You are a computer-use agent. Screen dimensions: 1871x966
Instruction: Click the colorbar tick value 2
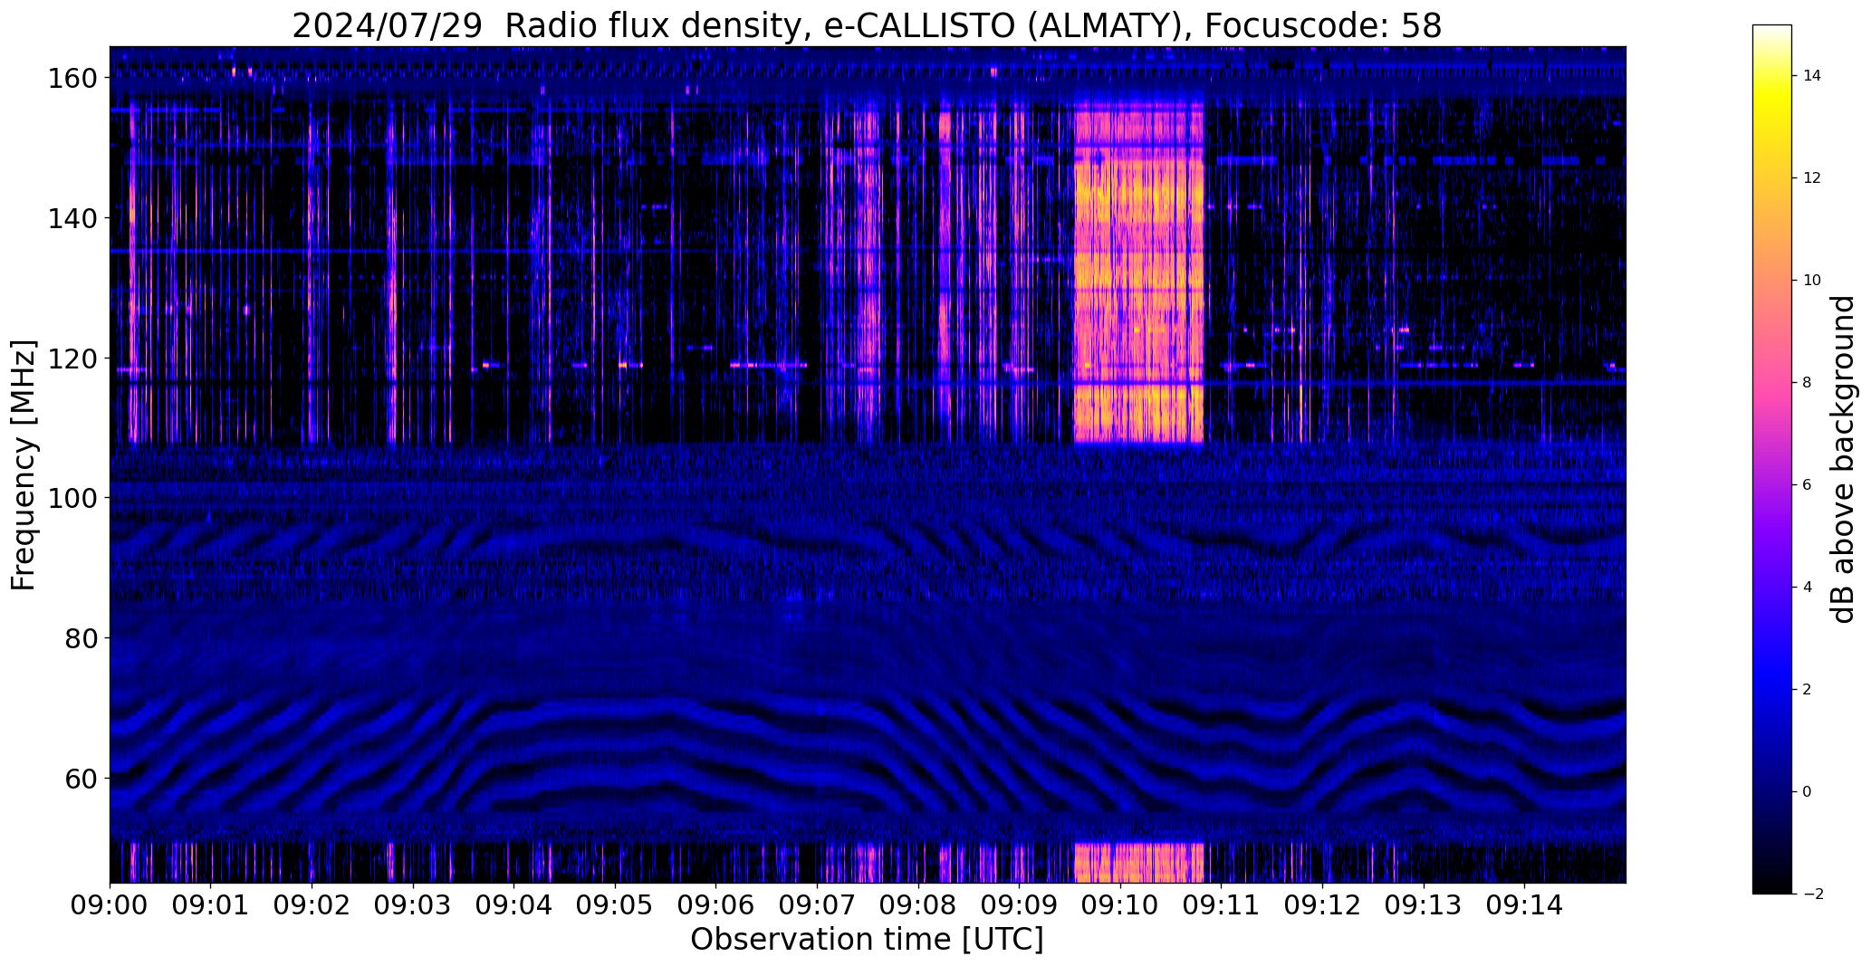tap(1807, 690)
